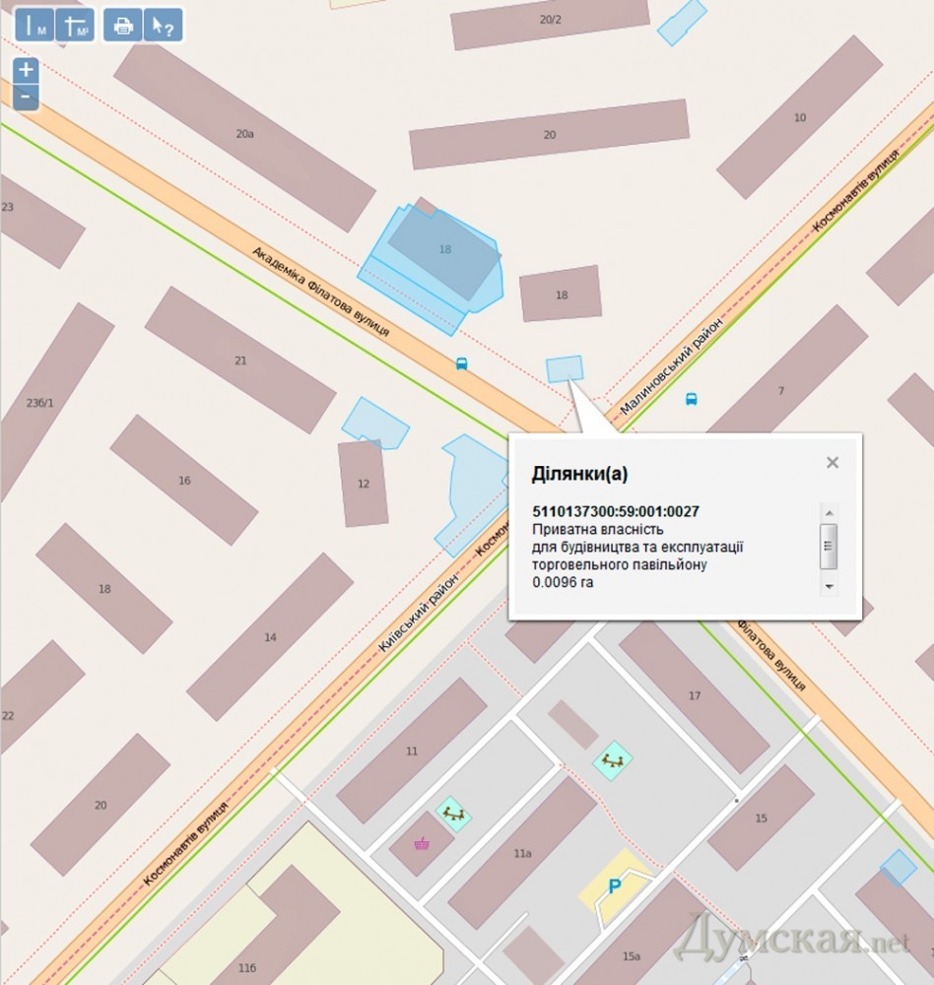This screenshot has width=934, height=985.
Task: Click the playground icon near building 17
Action: pos(612,759)
